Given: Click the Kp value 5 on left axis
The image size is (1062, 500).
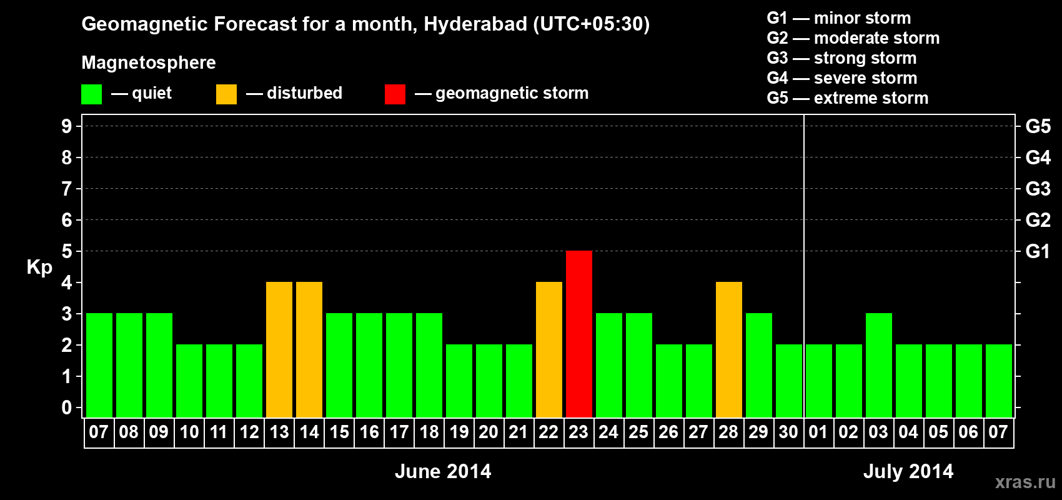Looking at the screenshot, I should click(x=67, y=251).
